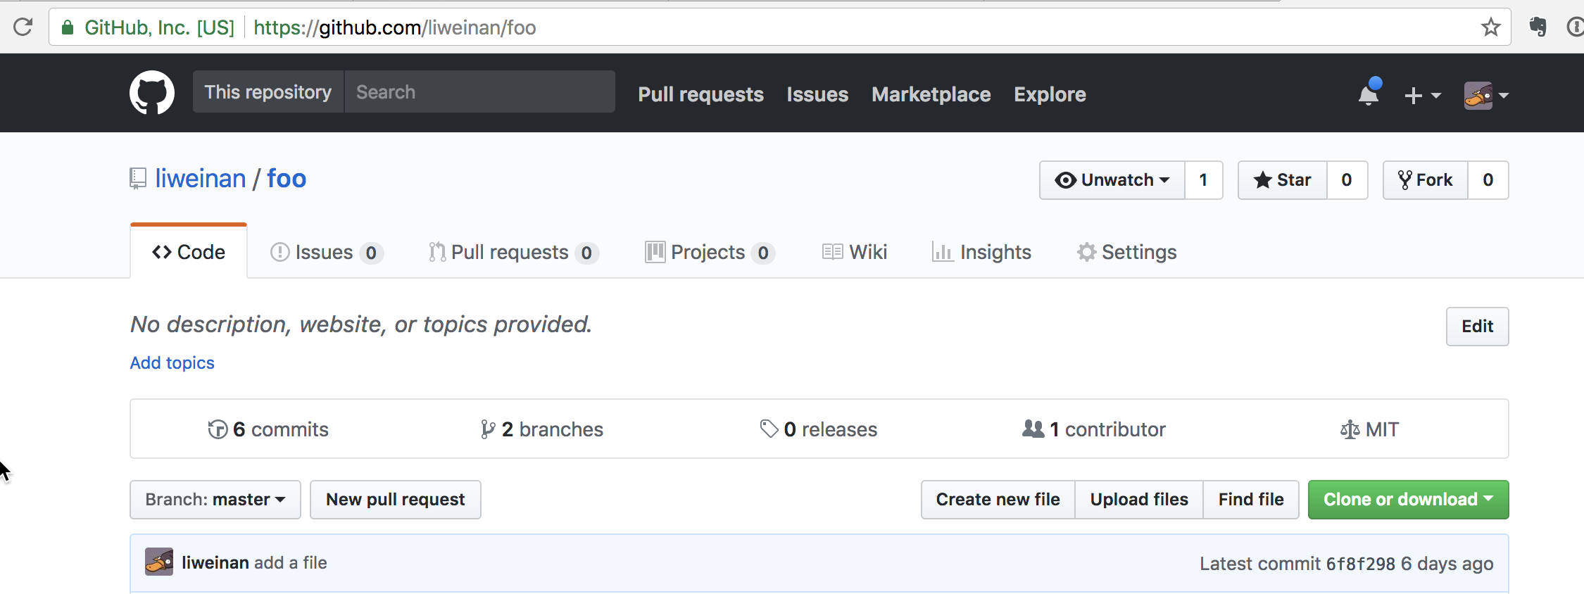The image size is (1584, 594).
Task: View the 6 commits history
Action: (x=268, y=429)
